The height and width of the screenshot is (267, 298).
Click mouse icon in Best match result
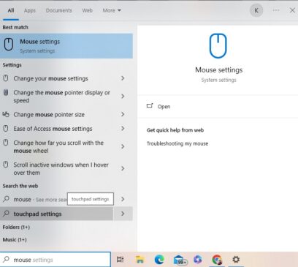click(9, 45)
